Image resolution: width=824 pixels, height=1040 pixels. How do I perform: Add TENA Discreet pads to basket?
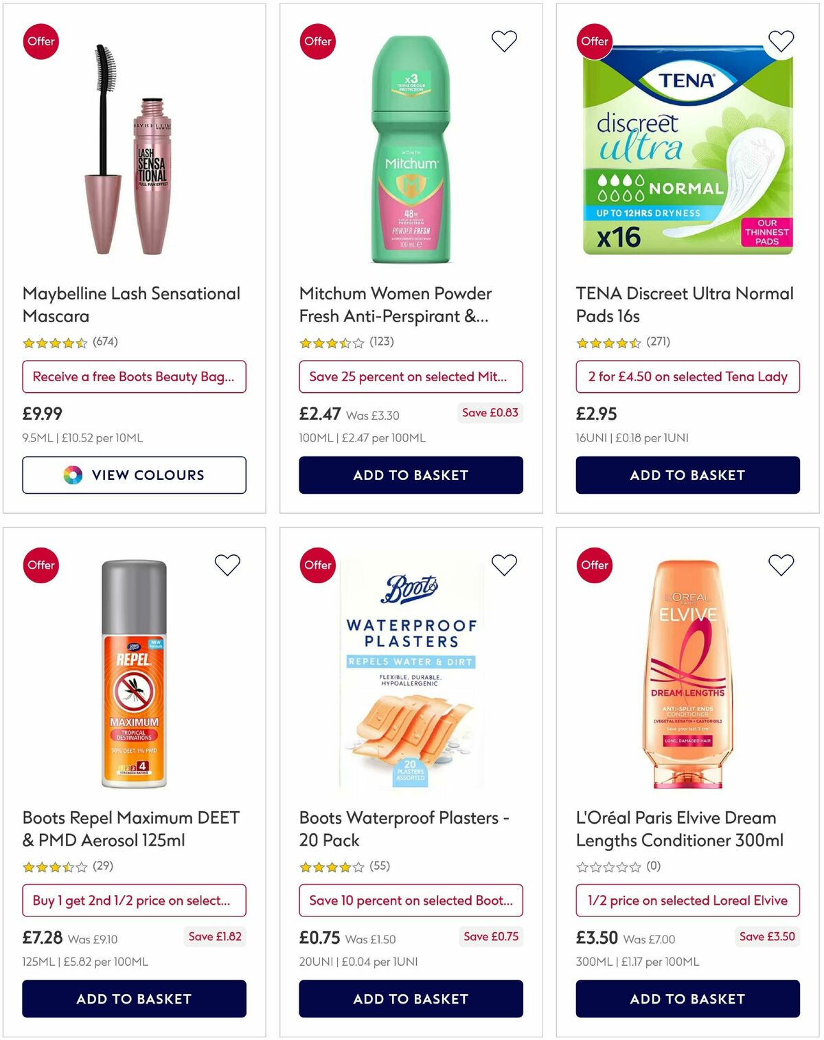(x=687, y=475)
